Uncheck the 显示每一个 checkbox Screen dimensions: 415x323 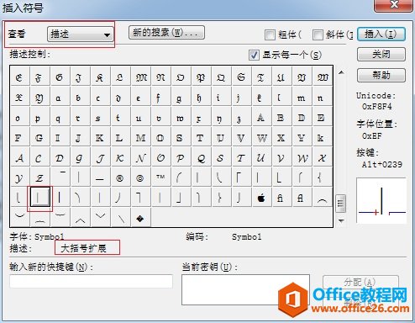click(x=254, y=55)
